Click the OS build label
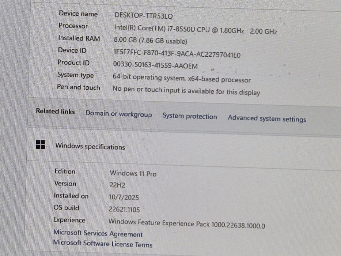Image resolution: width=341 pixels, height=256 pixels. 66,207
